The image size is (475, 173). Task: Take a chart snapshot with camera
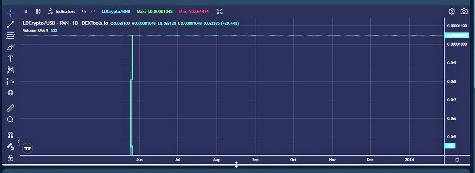tap(464, 12)
